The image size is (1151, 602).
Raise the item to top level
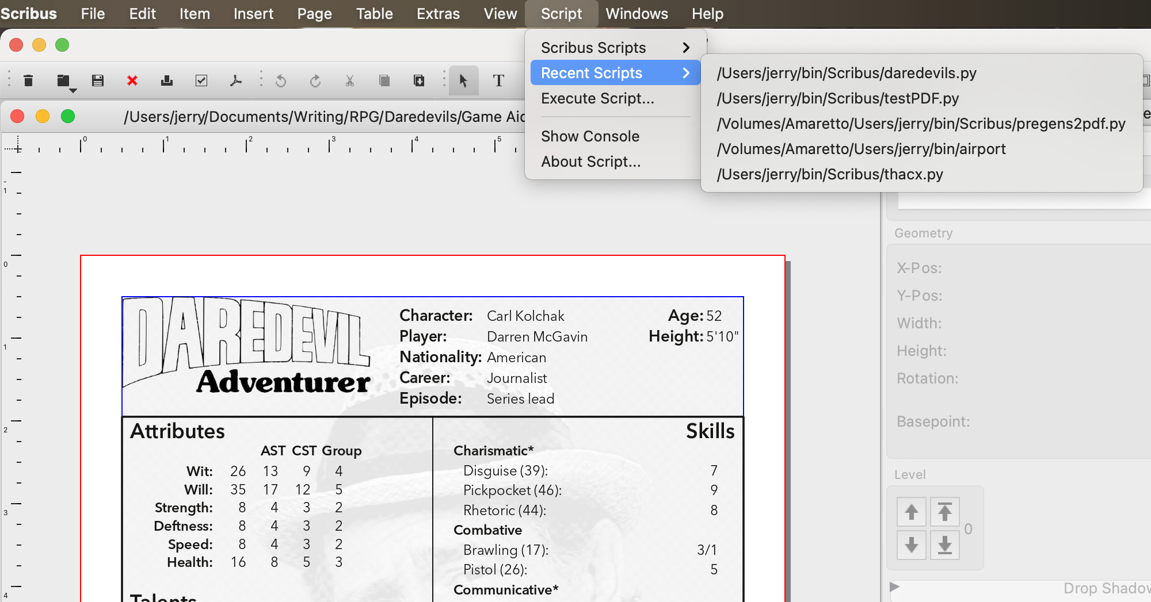[944, 512]
